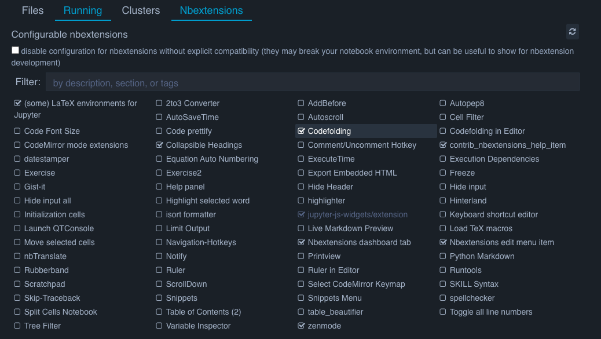The width and height of the screenshot is (601, 339).
Task: Uncheck the Codefolding extension
Action: [301, 131]
